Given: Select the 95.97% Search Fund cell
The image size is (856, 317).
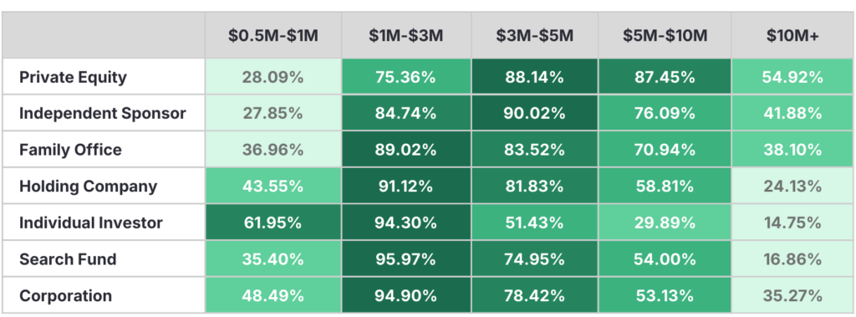Looking at the screenshot, I should click(405, 259).
